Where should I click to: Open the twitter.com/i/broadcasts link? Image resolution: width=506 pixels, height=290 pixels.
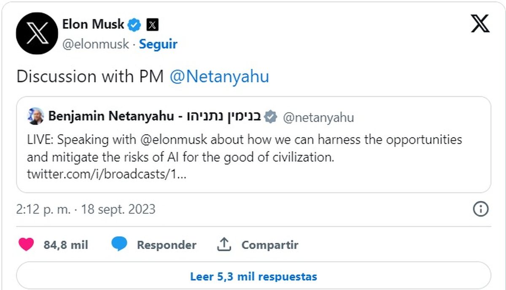106,174
